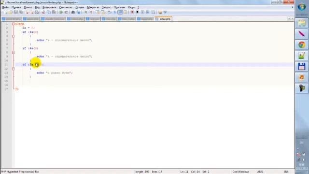
Task: Open the Опции menu
Action: pyautogui.click(x=80, y=7)
